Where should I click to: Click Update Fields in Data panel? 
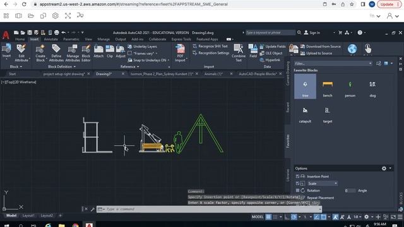point(273,46)
